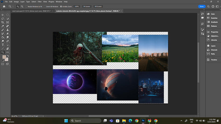
Task: Click the 16.67% zoom level field
Action: click(x=15, y=116)
